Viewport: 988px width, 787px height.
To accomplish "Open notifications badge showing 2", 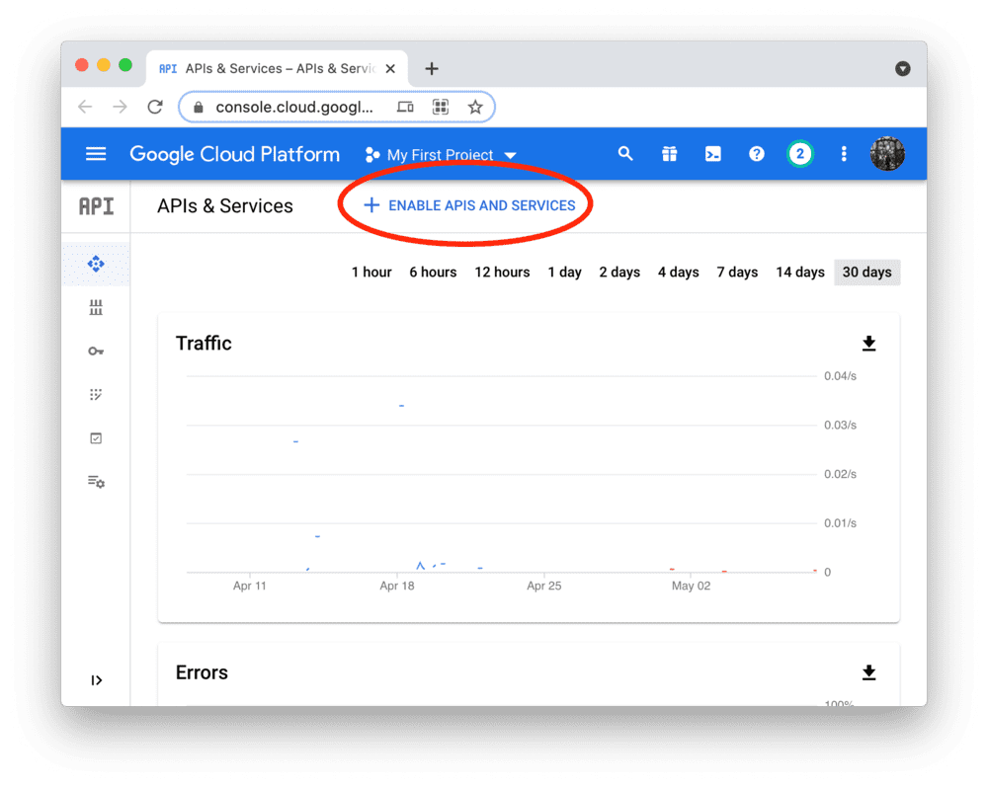I will [799, 154].
